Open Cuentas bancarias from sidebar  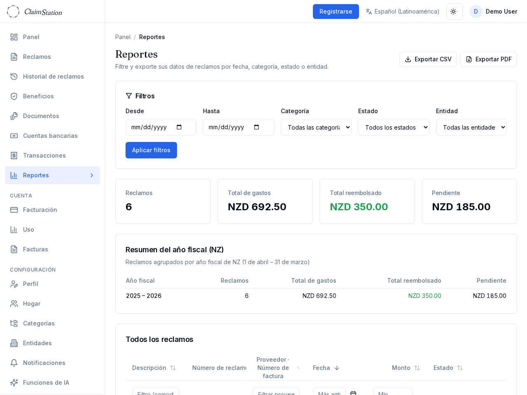pyautogui.click(x=50, y=136)
